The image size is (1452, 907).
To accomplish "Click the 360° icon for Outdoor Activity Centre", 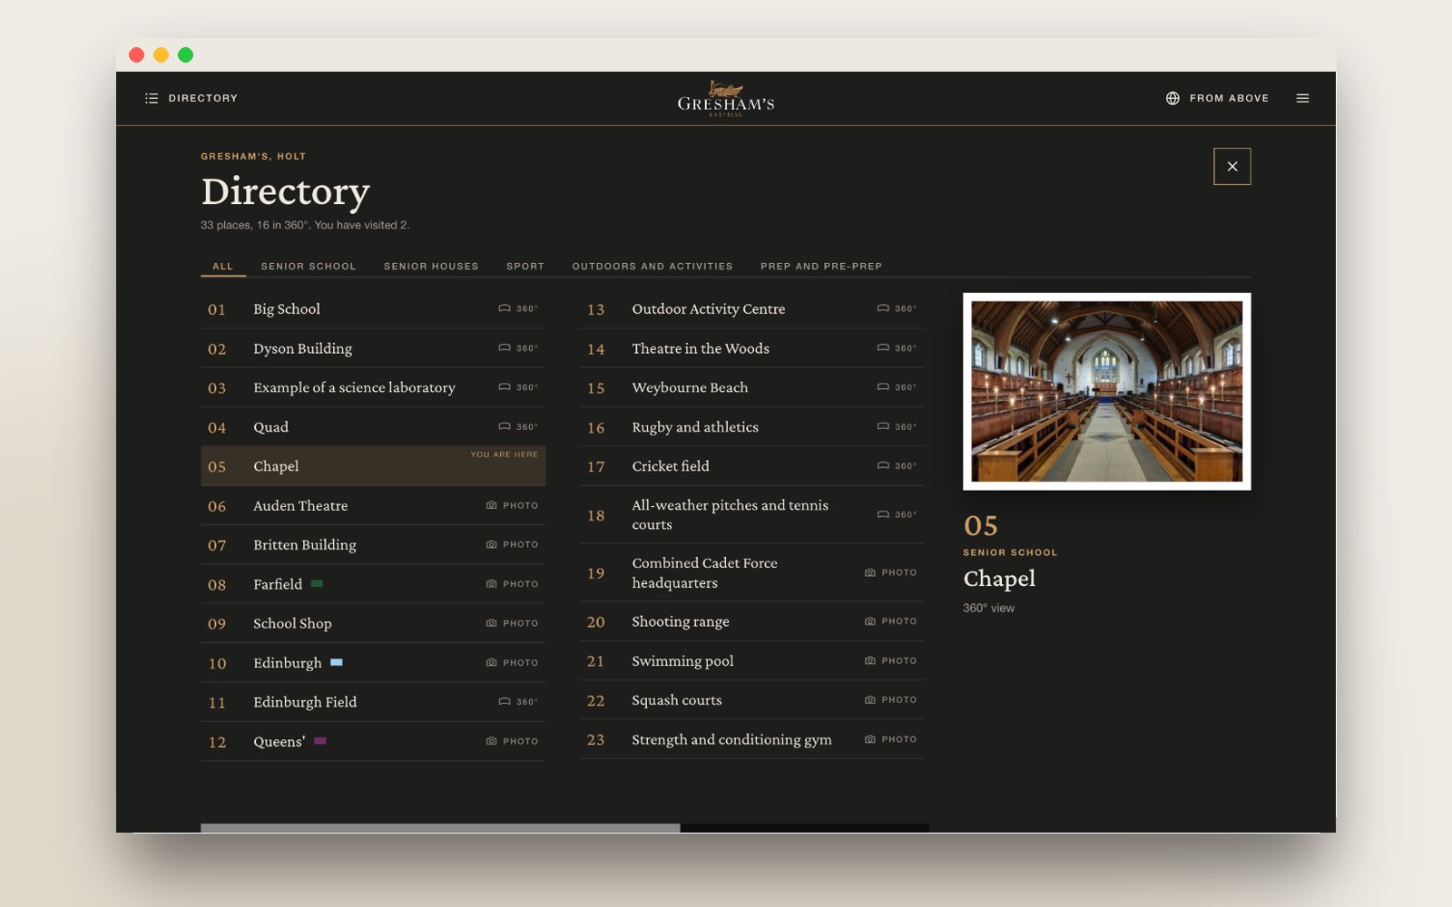I will (x=883, y=308).
